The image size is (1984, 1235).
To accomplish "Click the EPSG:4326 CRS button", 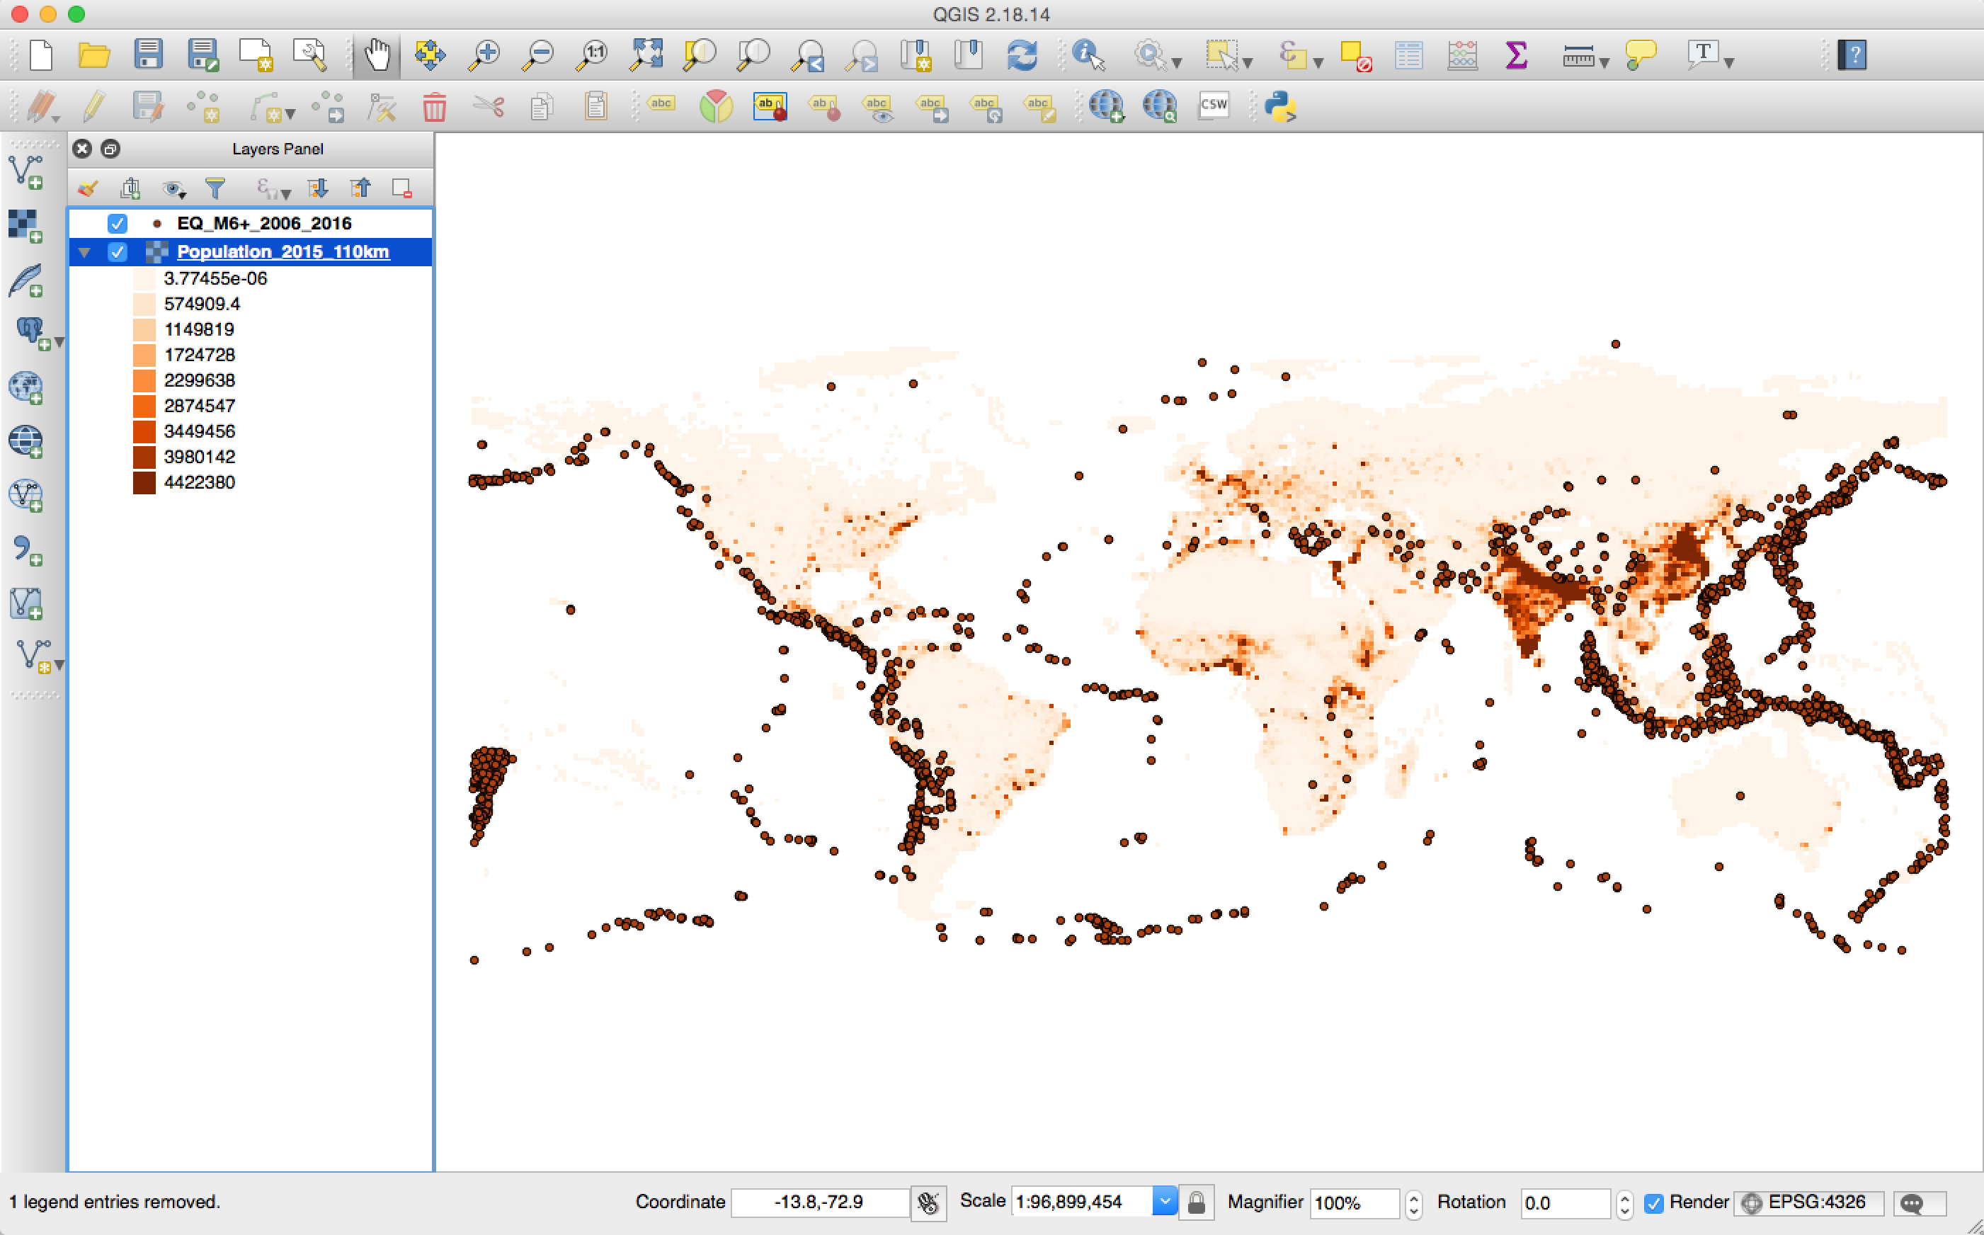I will click(x=1807, y=1202).
